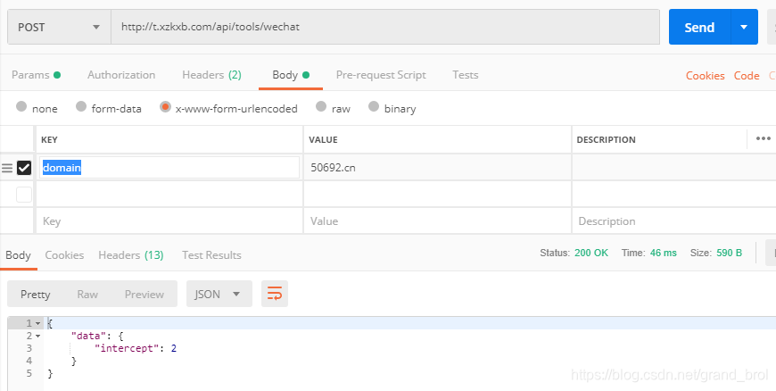Click the 590 B size value
The image size is (776, 391).
click(729, 253)
